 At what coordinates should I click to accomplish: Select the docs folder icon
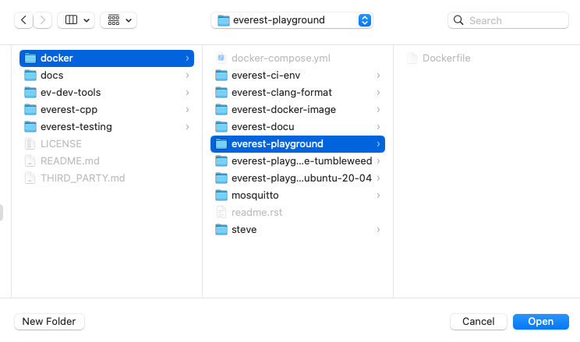pos(30,76)
